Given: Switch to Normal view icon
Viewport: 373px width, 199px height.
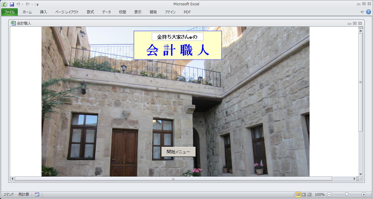Looking at the screenshot, I should coord(298,195).
